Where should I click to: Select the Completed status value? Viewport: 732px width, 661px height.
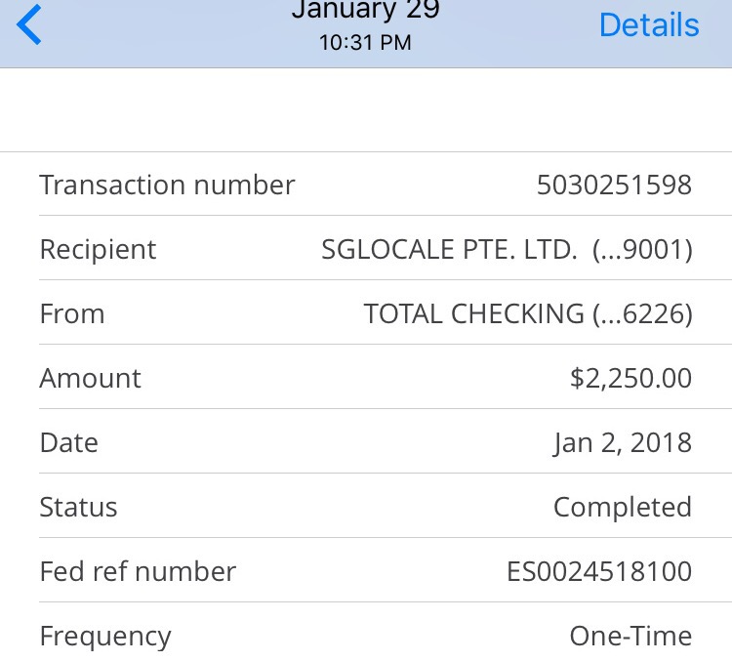pos(623,508)
